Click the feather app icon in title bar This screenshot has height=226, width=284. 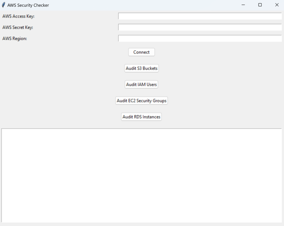3,5
